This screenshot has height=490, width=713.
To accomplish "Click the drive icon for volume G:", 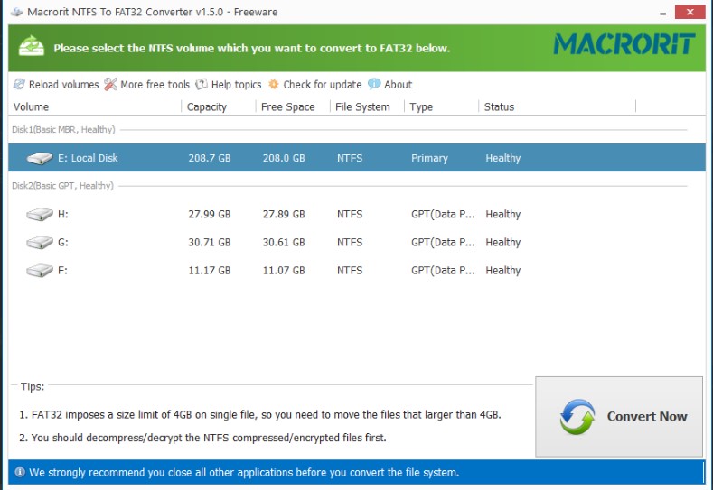I will (40, 242).
